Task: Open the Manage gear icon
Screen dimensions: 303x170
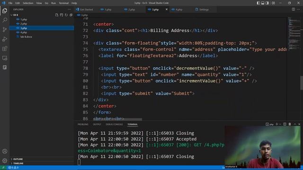Action: (x=5, y=161)
